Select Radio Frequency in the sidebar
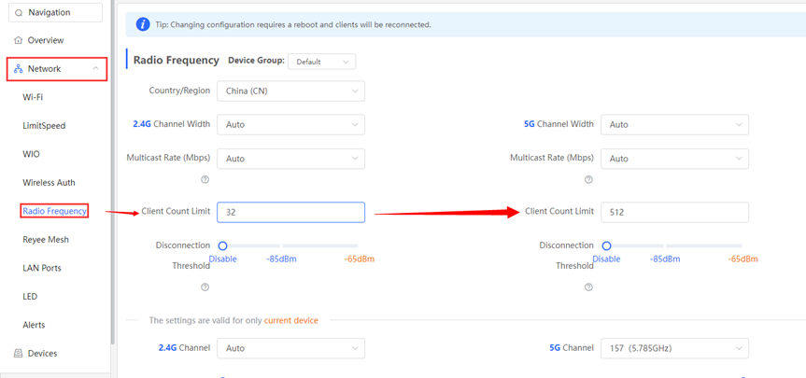Image resolution: width=806 pixels, height=378 pixels. pyautogui.click(x=55, y=211)
